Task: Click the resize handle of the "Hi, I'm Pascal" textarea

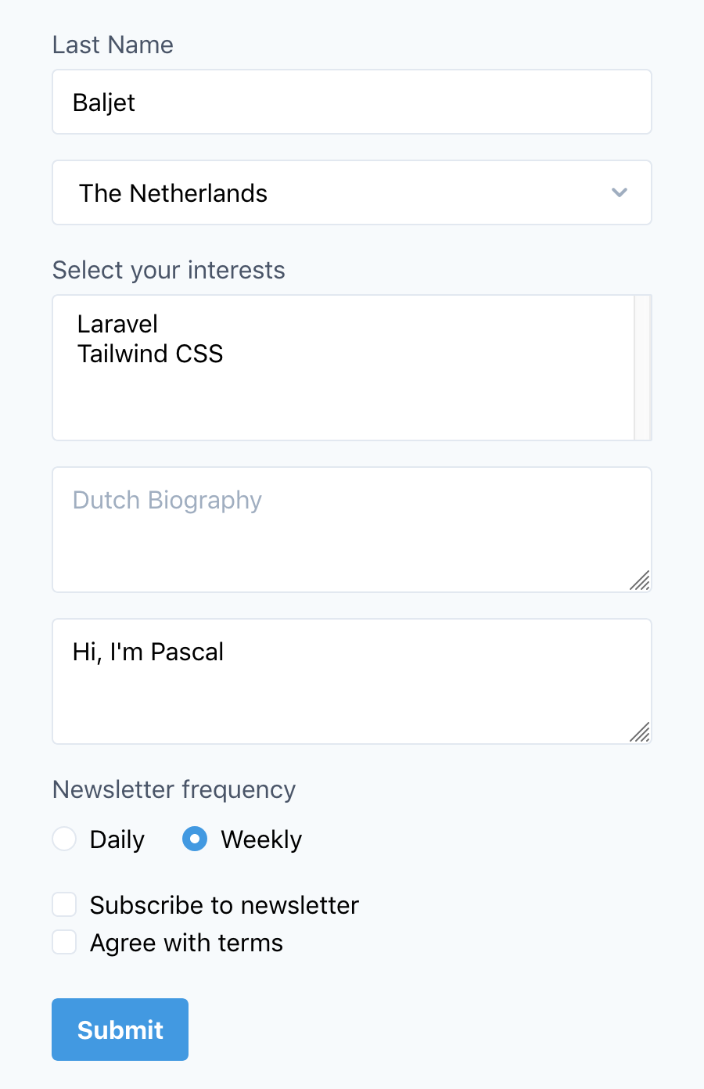Action: point(640,732)
